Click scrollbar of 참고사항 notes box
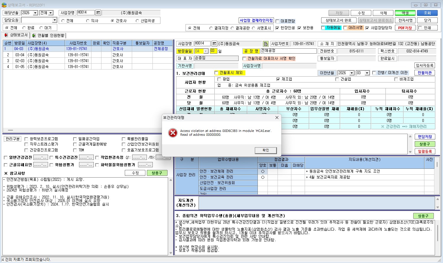 pos(170,216)
